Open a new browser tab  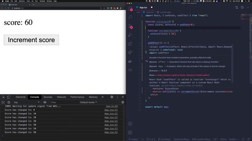click(x=33, y=5)
